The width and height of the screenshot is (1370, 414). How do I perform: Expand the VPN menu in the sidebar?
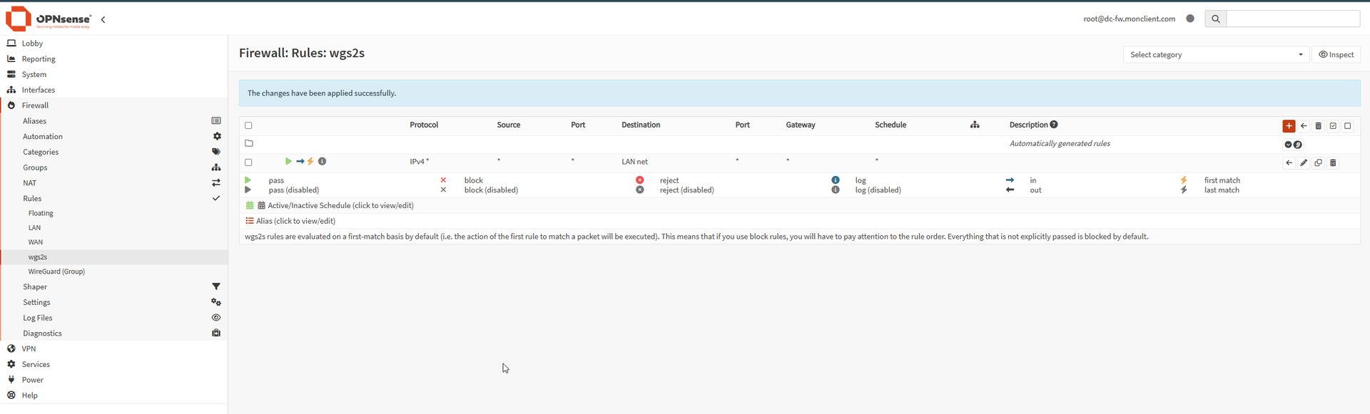point(29,349)
